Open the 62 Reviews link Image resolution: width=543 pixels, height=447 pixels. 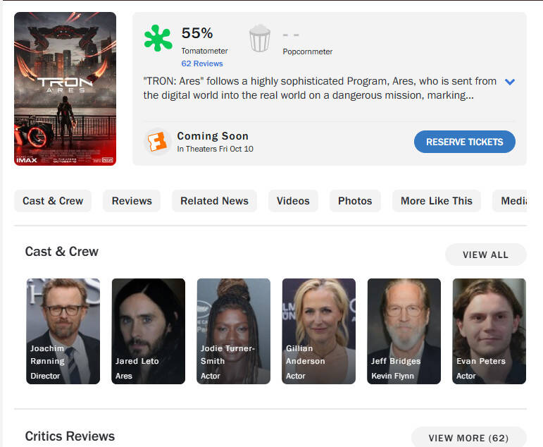tap(201, 63)
